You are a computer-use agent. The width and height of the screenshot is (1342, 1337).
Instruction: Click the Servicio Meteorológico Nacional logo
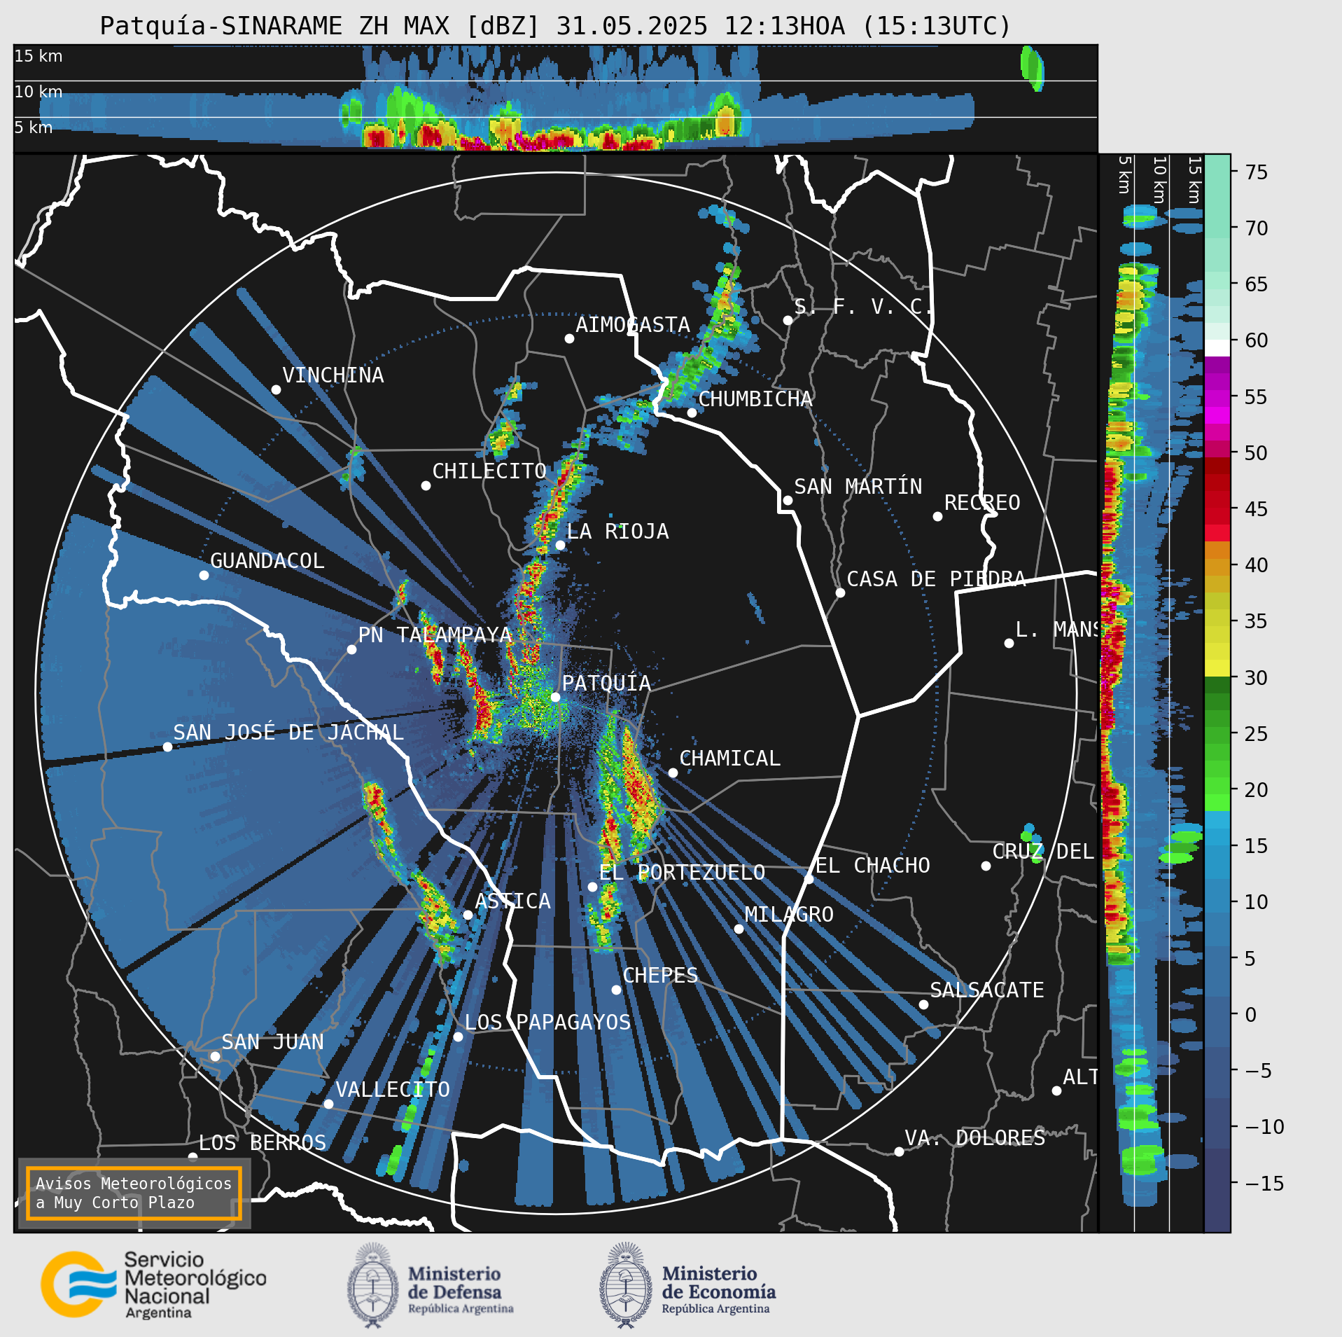click(154, 1285)
